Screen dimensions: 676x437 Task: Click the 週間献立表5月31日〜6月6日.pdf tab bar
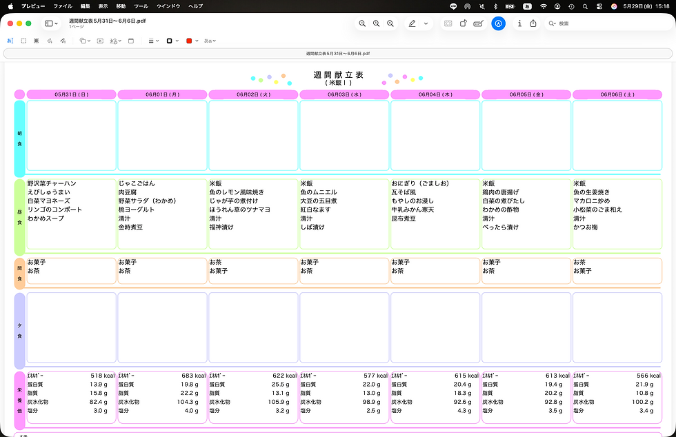pos(338,54)
